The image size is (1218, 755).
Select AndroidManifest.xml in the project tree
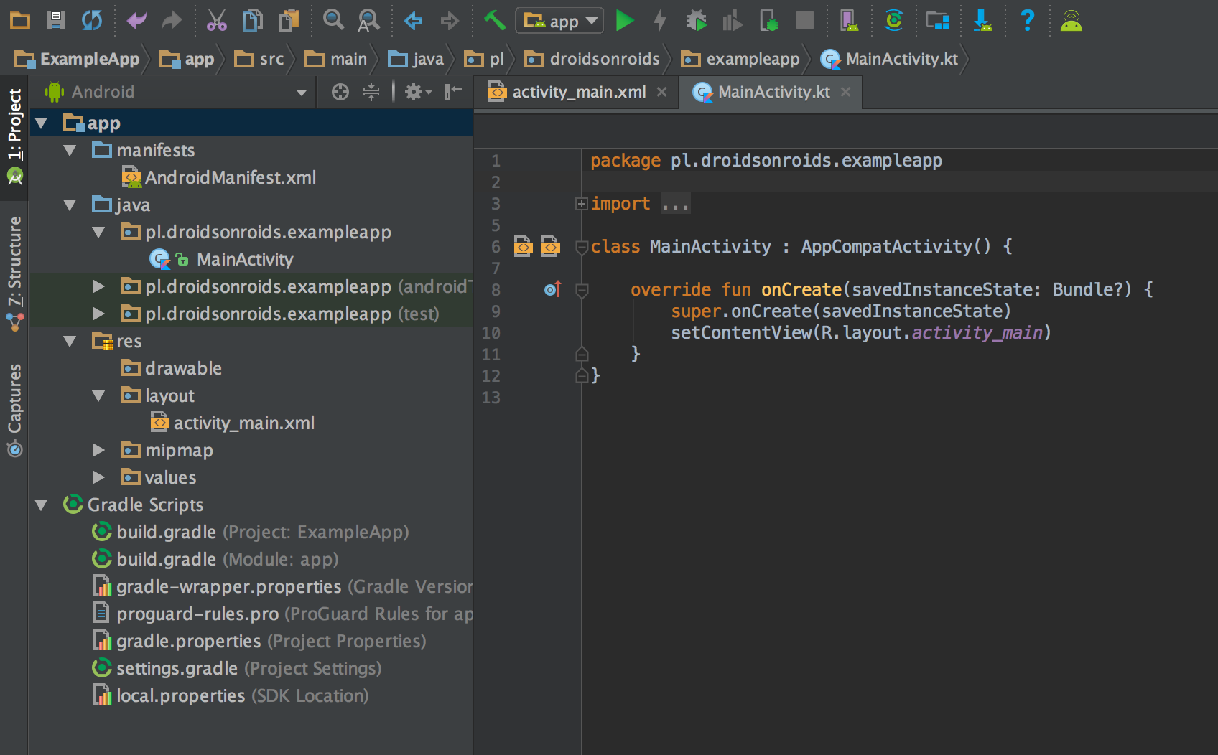tap(230, 177)
